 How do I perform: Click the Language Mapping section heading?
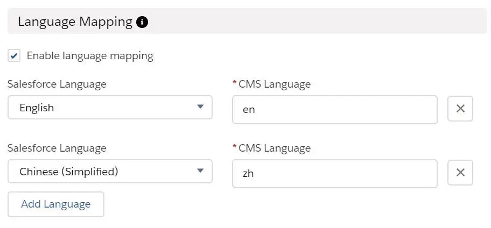(75, 22)
